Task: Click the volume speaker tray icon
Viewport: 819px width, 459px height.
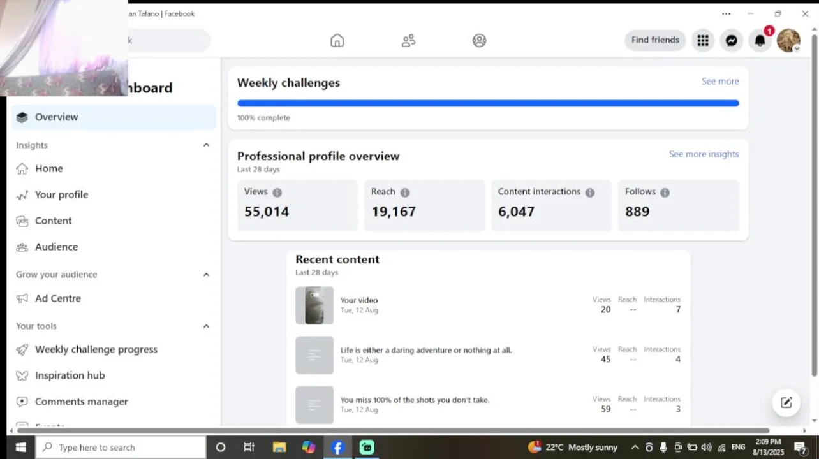Action: tap(706, 448)
